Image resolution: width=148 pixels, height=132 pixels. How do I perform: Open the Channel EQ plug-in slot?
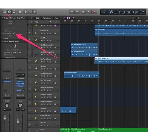click(x=20, y=84)
